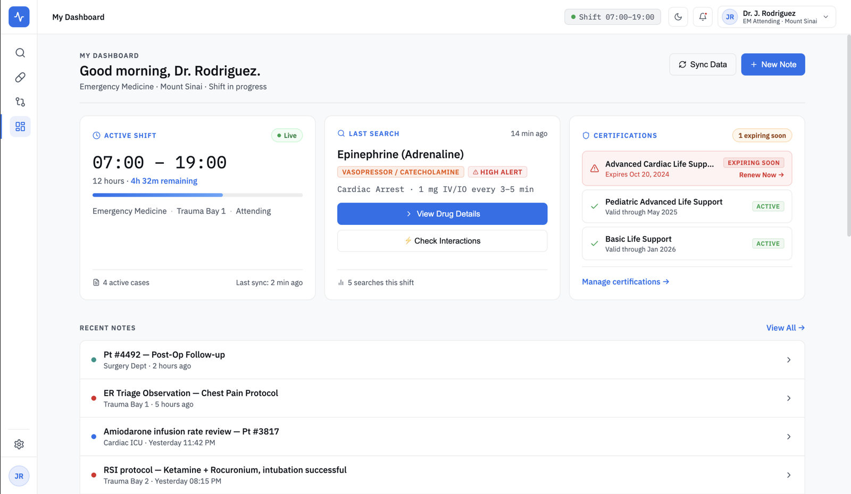Viewport: 851px width, 494px height.
Task: Click green status dot on Pt #4492 note
Action: (94, 360)
